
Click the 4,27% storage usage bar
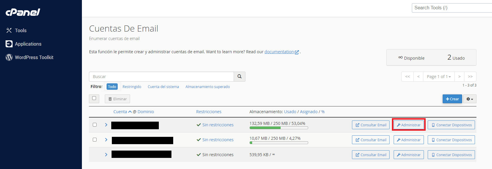pos(279,143)
